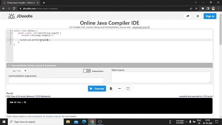Open the tab search chevron in title bar

click(196, 2)
